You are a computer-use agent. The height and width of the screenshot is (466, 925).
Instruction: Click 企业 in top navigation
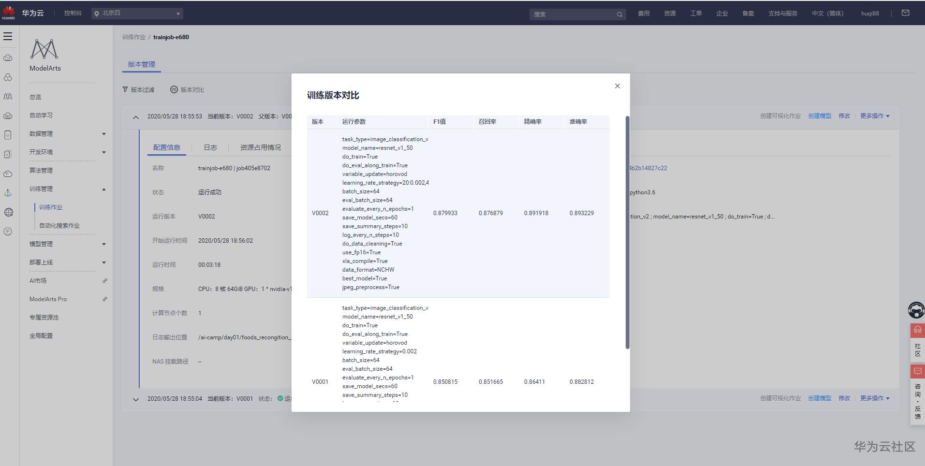coord(722,14)
